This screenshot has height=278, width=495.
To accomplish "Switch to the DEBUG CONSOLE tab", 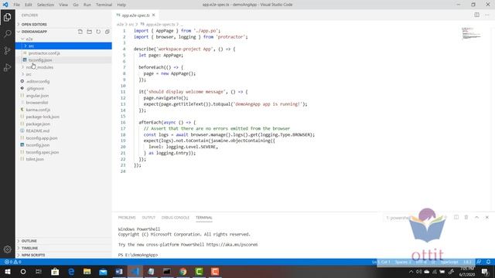I will (176, 218).
